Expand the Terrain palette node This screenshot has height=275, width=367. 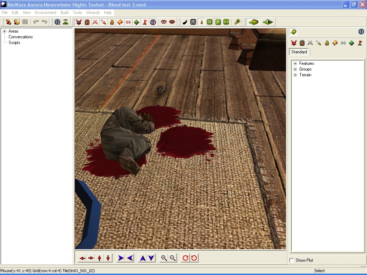click(x=295, y=75)
